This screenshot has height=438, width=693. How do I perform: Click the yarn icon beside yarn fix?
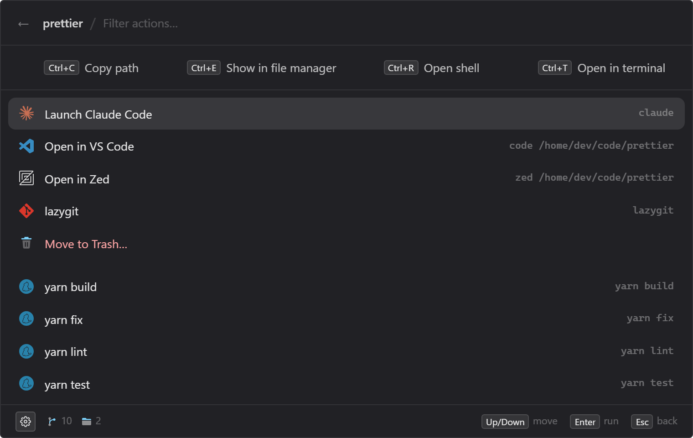pos(26,318)
